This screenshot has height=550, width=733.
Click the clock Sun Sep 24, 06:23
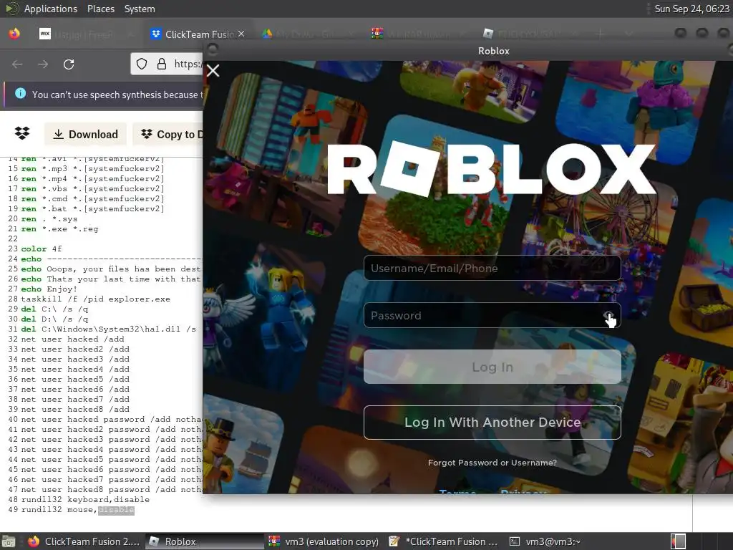(692, 9)
